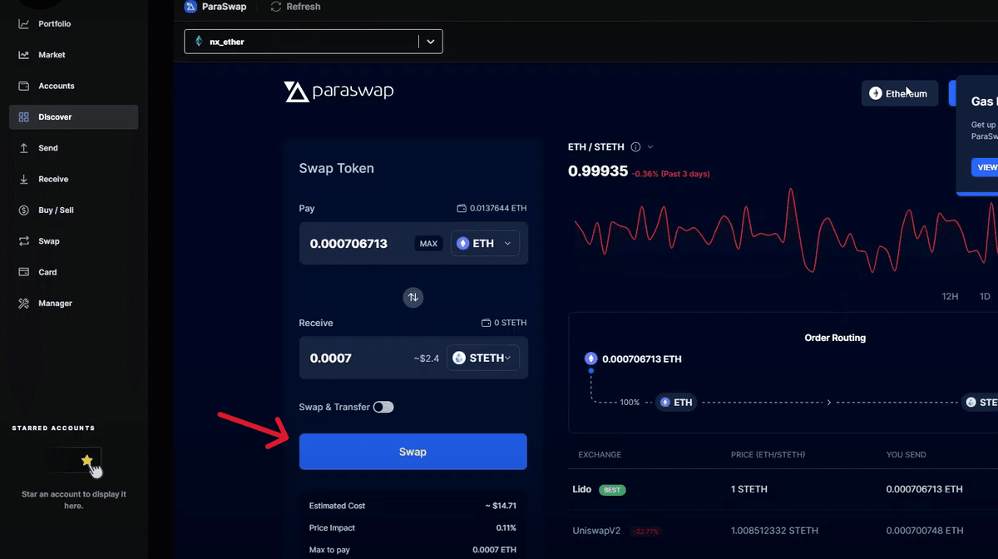Click the Pay amount input field
Image resolution: width=998 pixels, height=559 pixels.
click(349, 243)
